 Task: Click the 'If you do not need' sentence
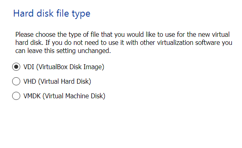click(x=138, y=43)
